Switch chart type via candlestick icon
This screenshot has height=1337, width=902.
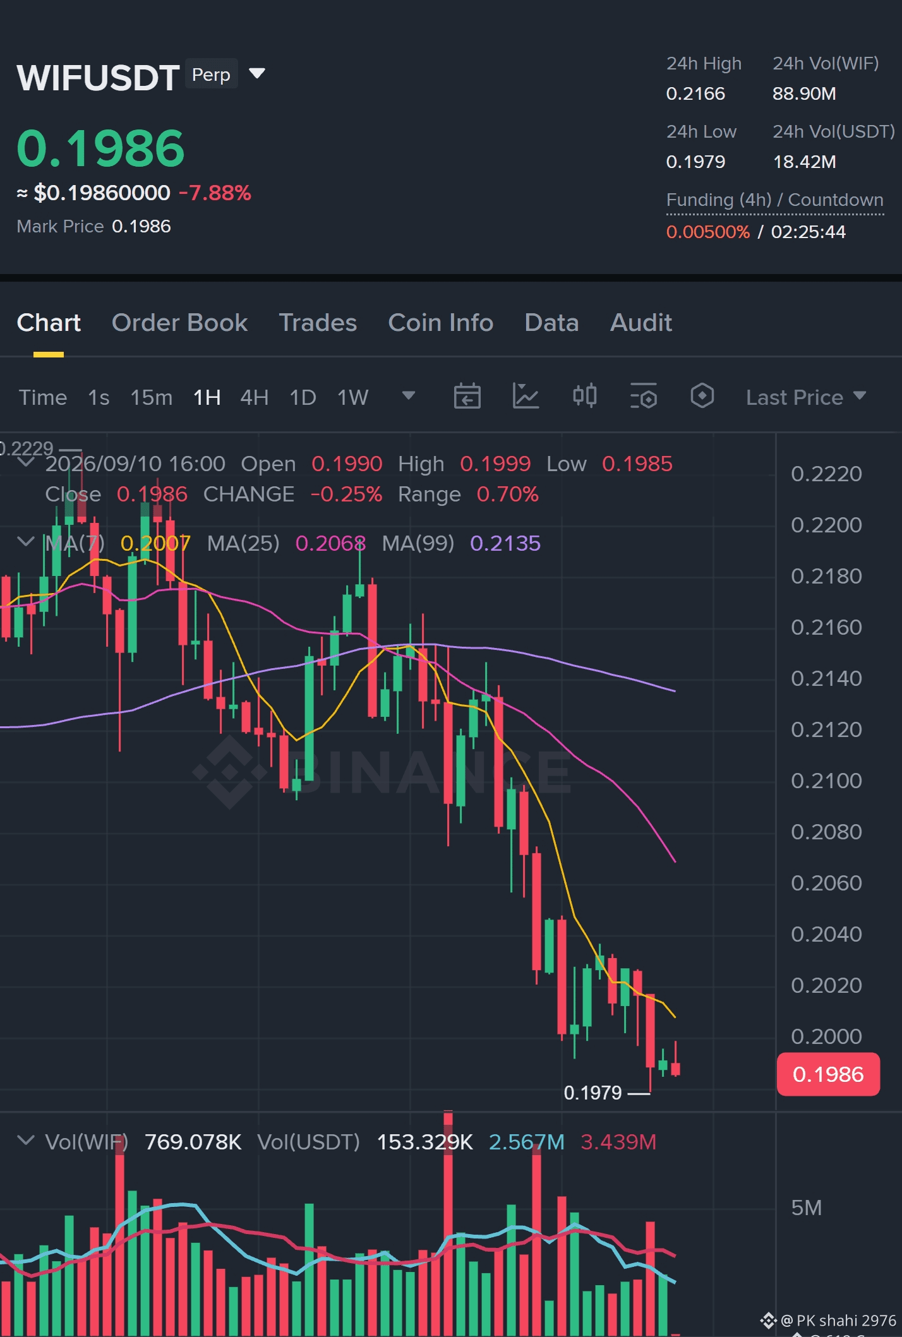[585, 396]
